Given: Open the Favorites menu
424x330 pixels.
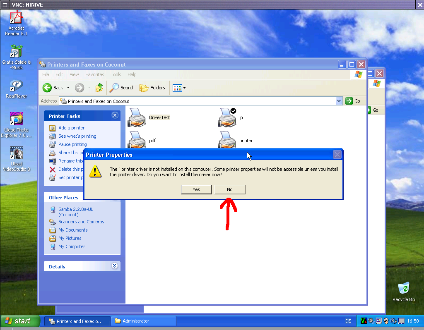Looking at the screenshot, I should (94, 74).
